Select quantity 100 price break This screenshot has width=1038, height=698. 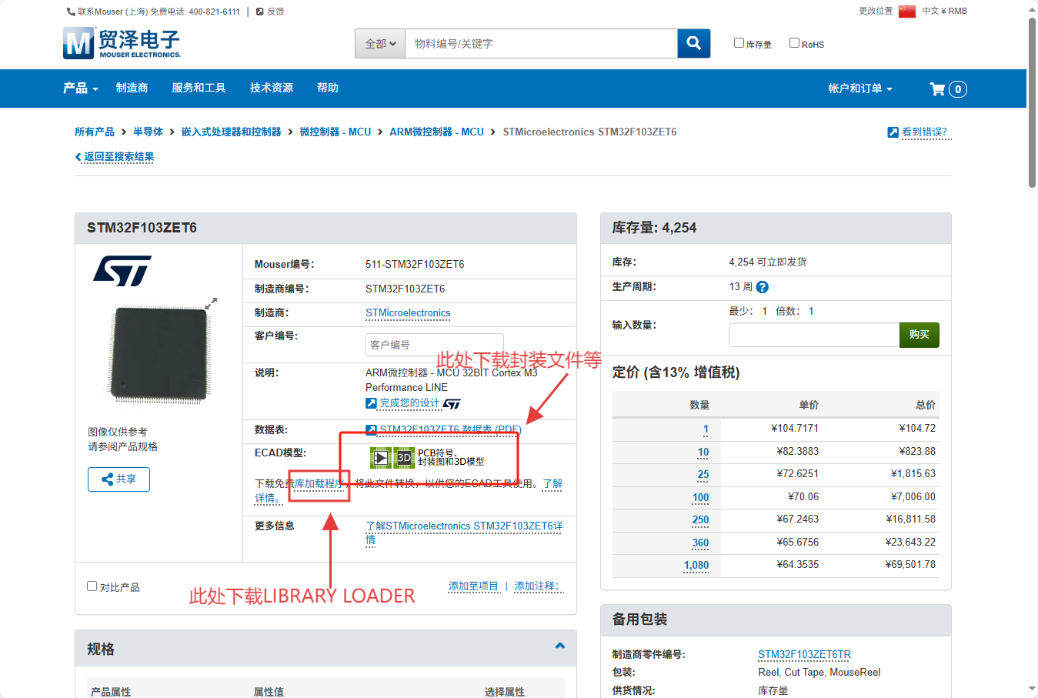click(x=700, y=498)
